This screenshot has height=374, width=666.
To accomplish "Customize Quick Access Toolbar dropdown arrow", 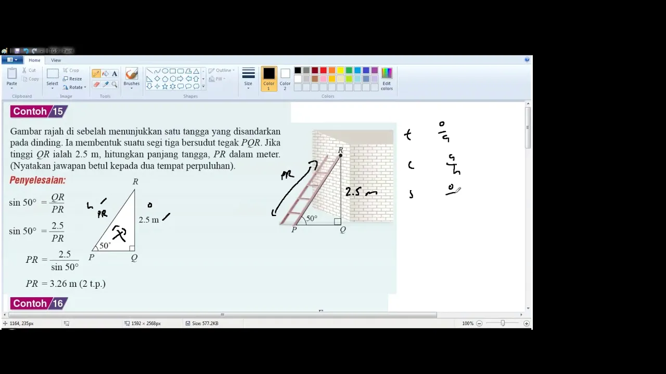I will [42, 51].
